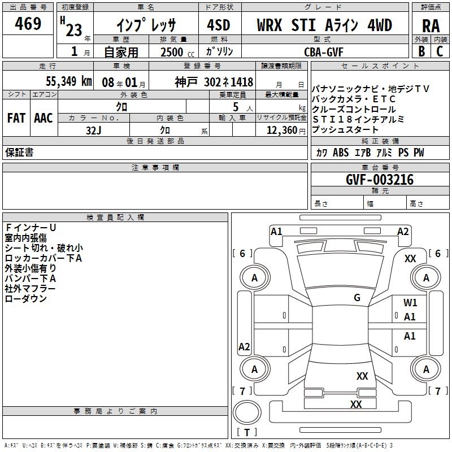
Task: Select the 検査員記入欄 header
Action: pyautogui.click(x=115, y=218)
